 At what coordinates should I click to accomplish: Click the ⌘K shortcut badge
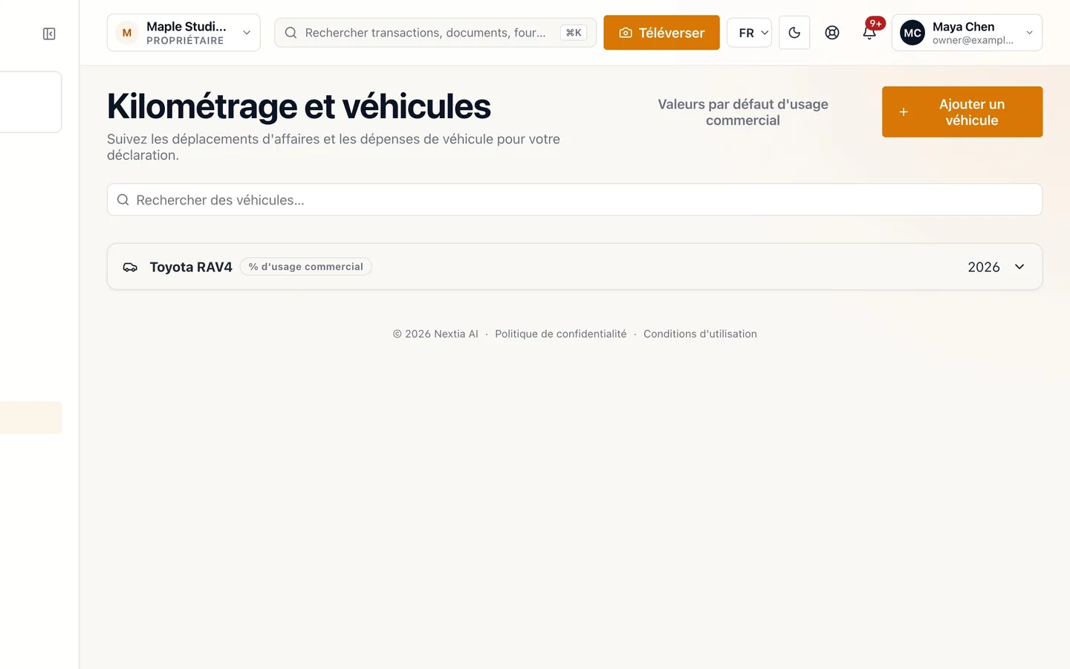pos(573,33)
